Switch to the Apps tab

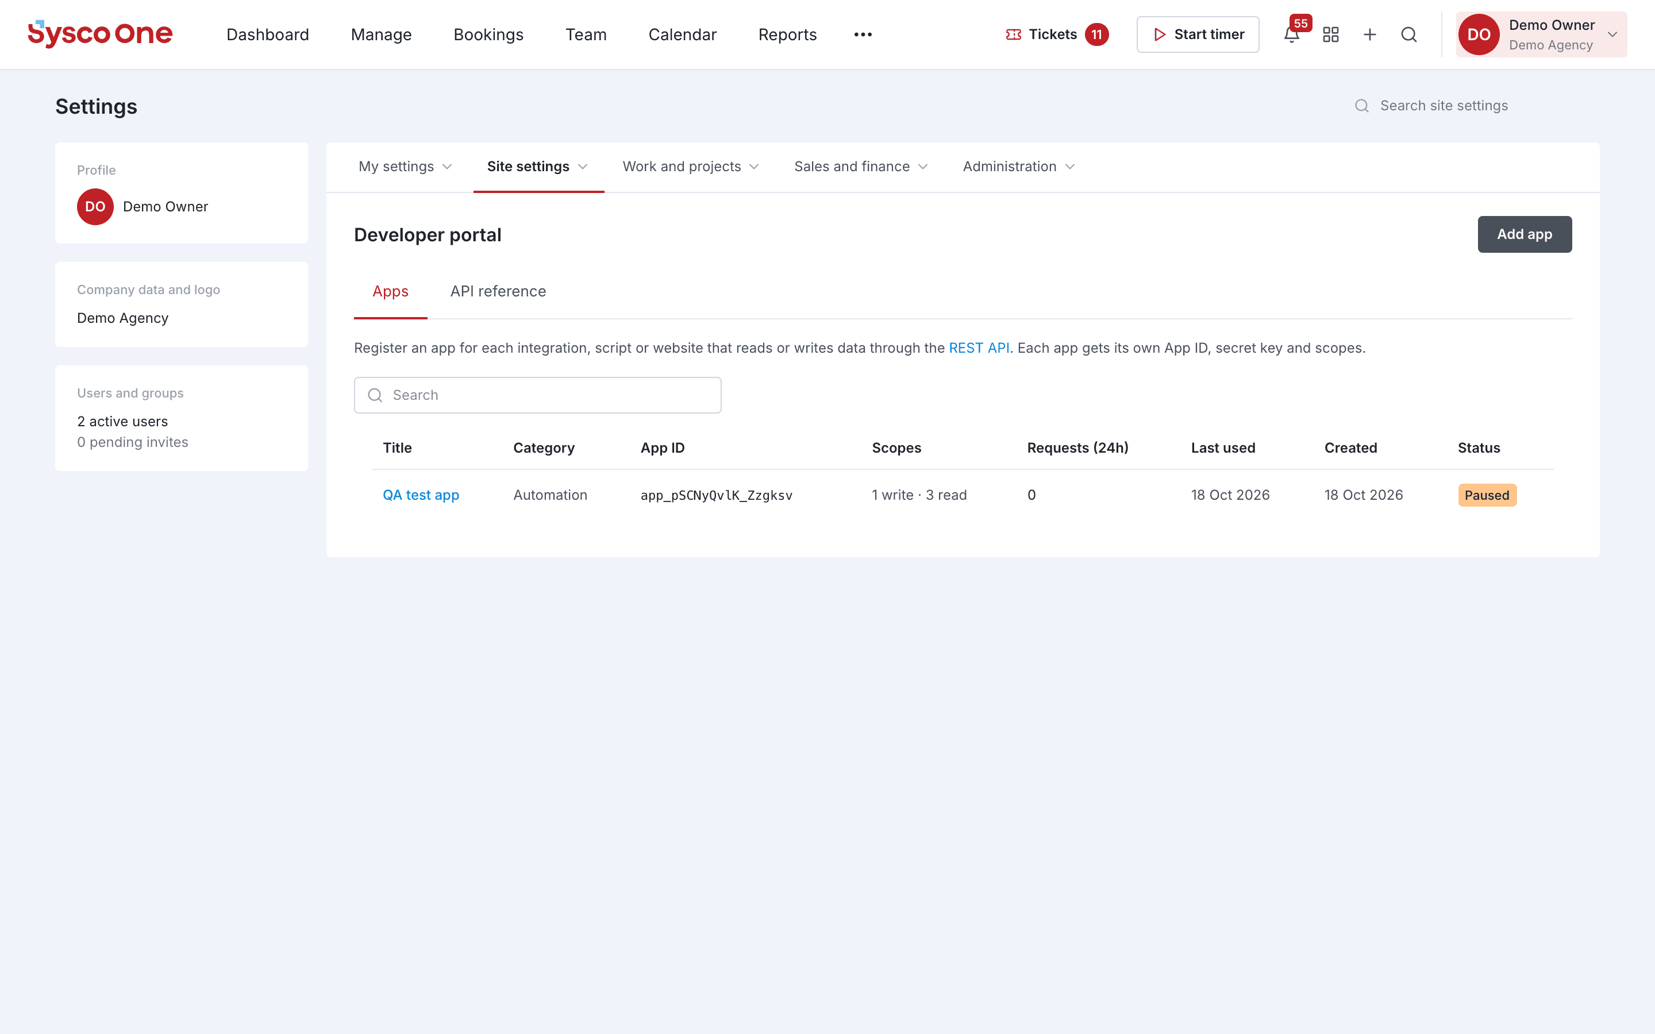pyautogui.click(x=391, y=291)
